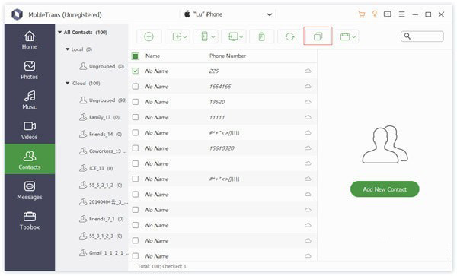Click the "Total: 100; Checked: 1" status text

161,266
